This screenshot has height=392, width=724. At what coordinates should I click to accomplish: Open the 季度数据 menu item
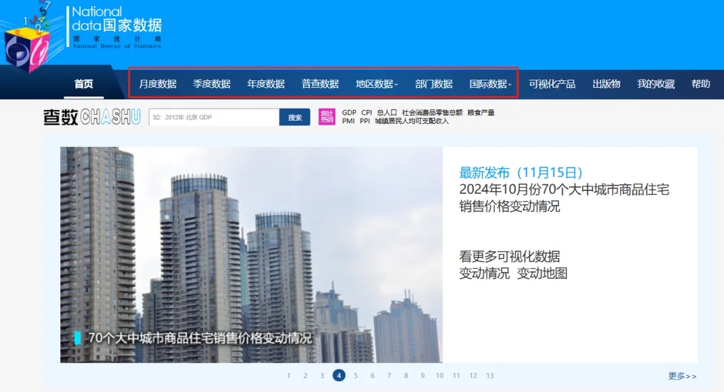point(212,84)
